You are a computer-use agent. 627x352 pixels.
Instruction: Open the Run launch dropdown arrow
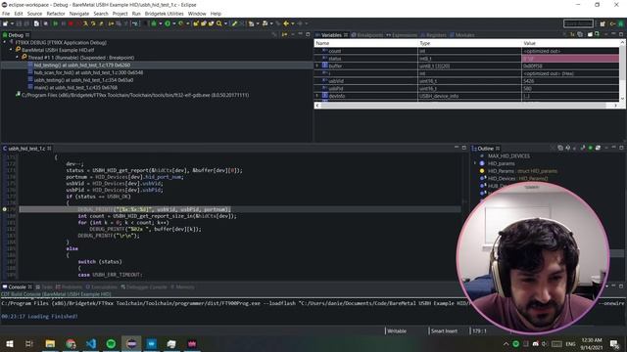click(174, 23)
